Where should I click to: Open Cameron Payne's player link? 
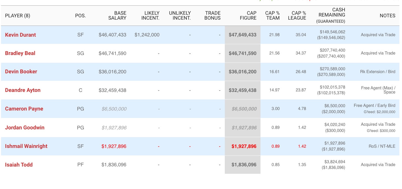[24, 109]
